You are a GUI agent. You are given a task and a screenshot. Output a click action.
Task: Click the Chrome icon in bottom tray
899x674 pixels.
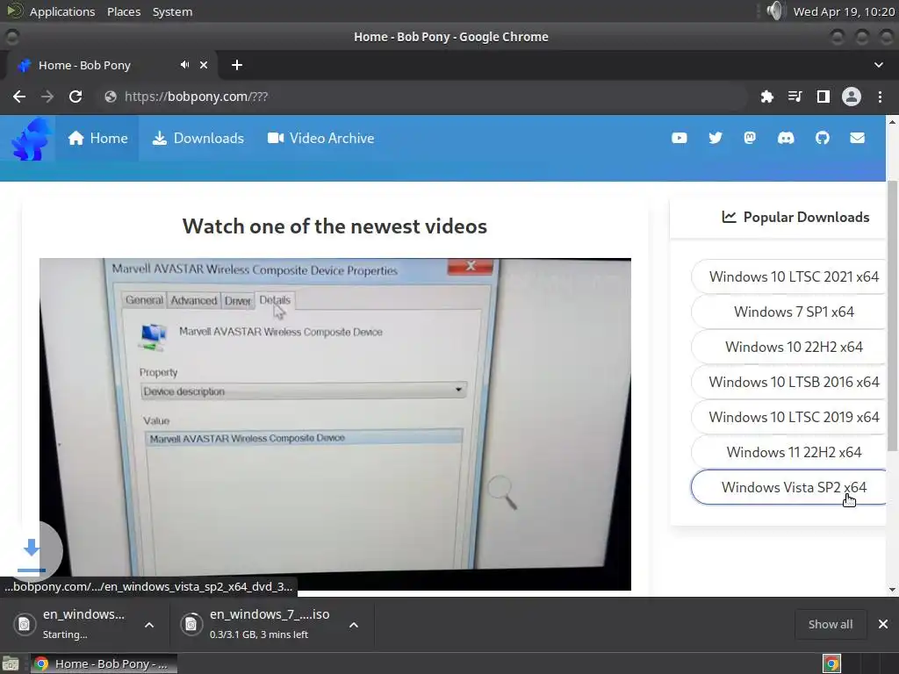coord(831,663)
